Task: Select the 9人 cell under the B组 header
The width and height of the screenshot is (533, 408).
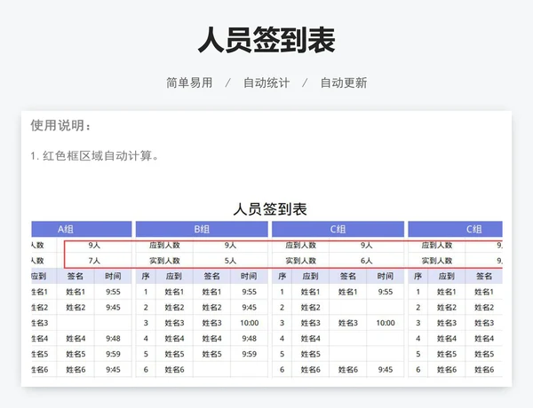Action: pos(230,245)
